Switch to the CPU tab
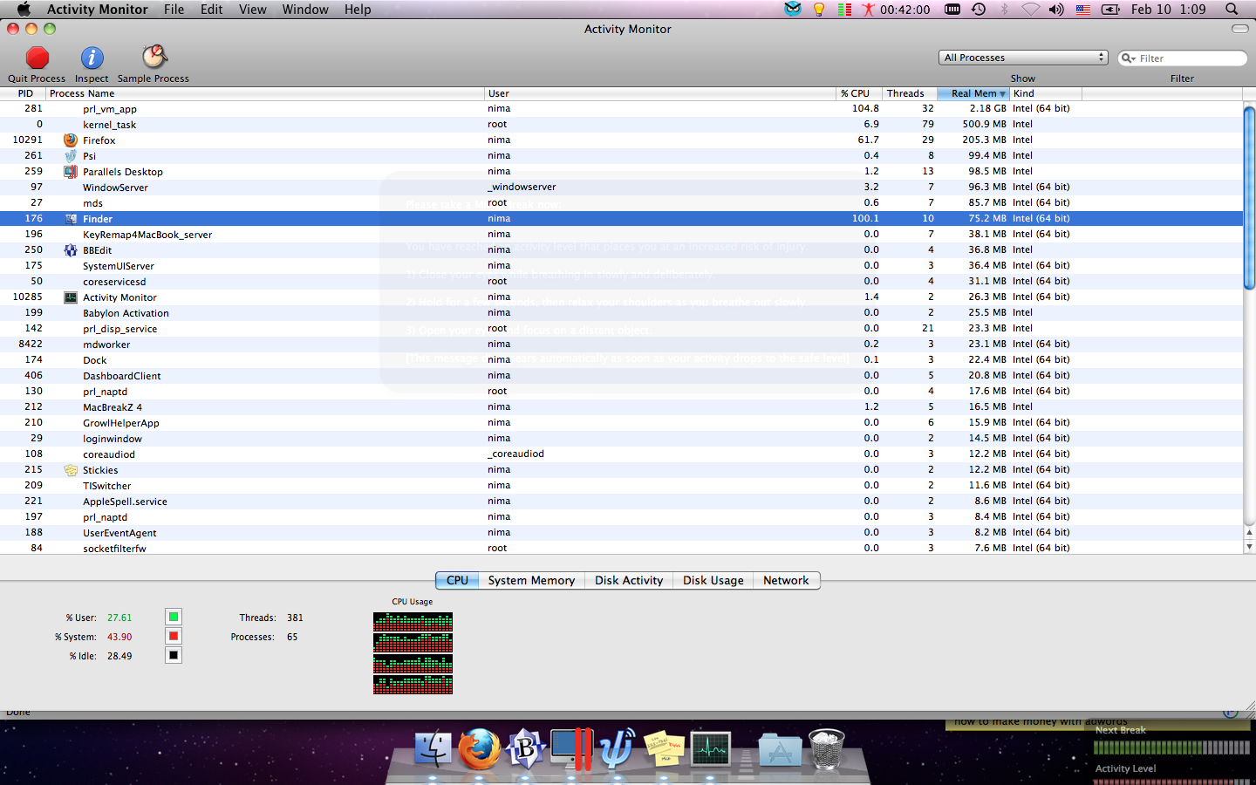Screen dimensions: 1256x785 457,581
